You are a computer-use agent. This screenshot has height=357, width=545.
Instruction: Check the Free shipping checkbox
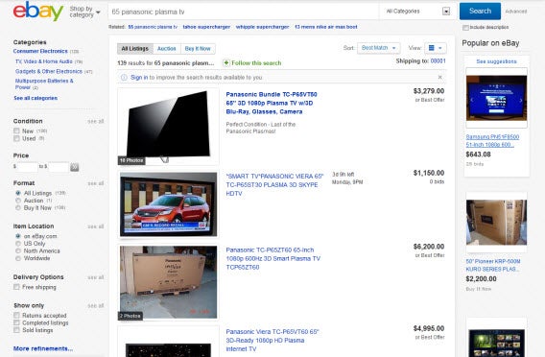pos(16,287)
